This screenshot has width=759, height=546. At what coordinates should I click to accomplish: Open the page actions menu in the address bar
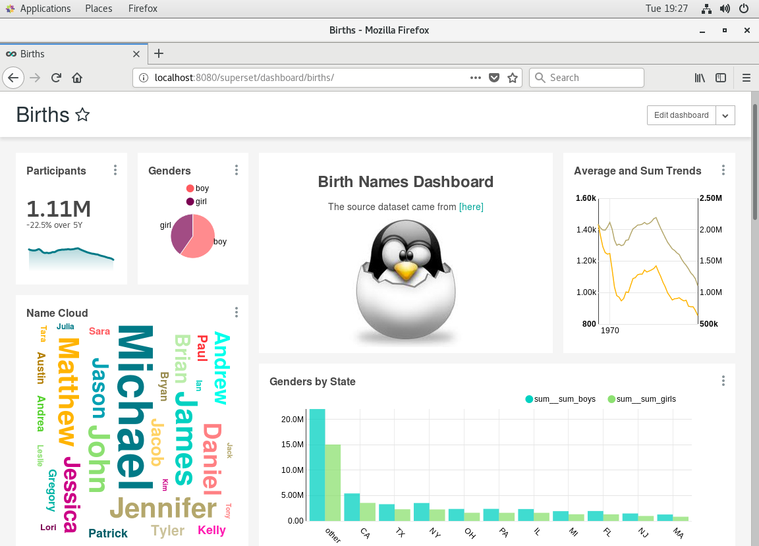(475, 78)
